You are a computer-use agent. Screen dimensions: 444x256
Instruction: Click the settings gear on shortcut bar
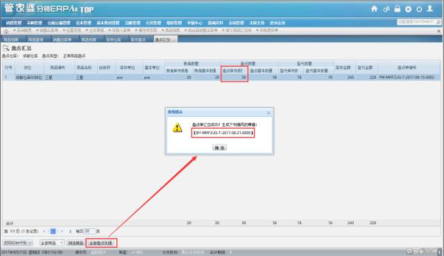[6, 31]
